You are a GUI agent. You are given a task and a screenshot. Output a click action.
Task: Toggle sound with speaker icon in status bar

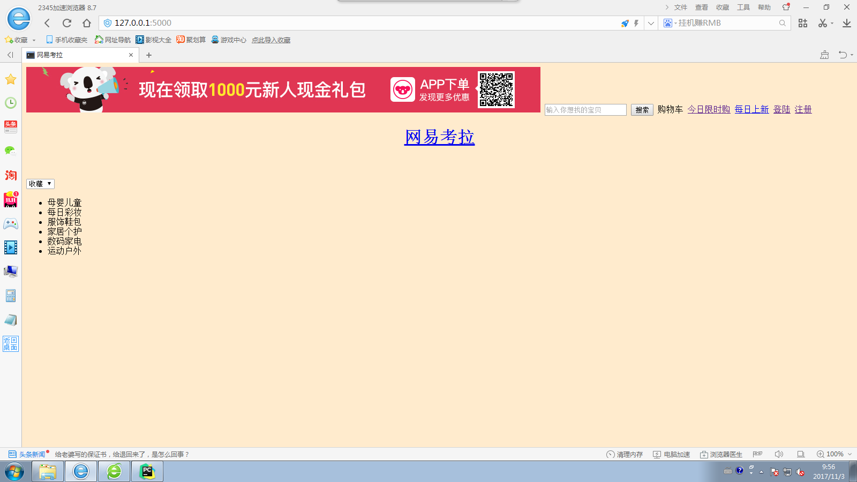coord(779,454)
